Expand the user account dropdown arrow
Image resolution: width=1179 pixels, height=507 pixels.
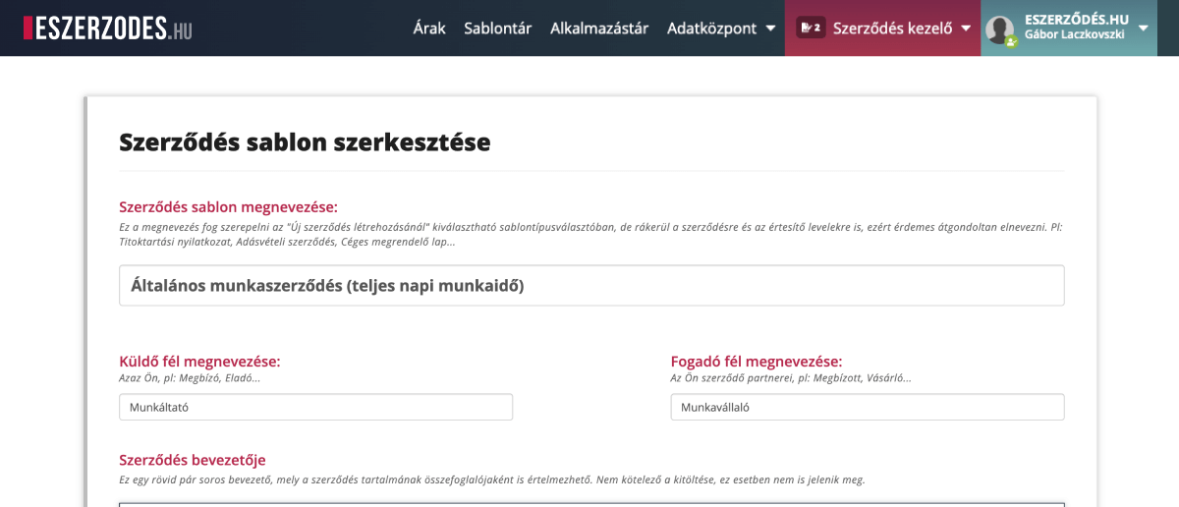tap(1143, 28)
